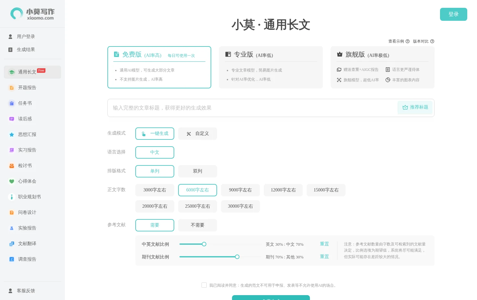Click the 调查报告 sidebar icon
The image size is (477, 300).
click(x=12, y=259)
